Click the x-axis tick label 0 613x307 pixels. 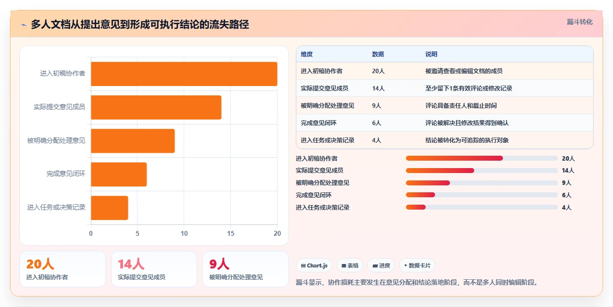(91, 233)
